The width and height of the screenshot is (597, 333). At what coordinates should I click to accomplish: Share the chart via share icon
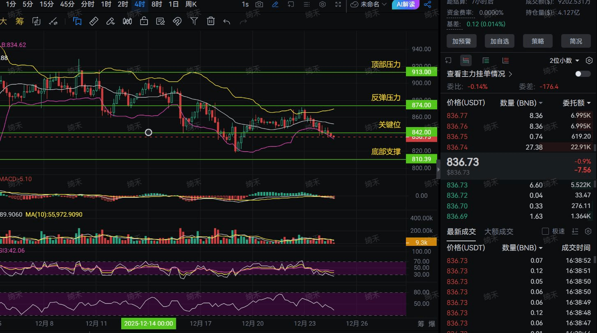[427, 5]
